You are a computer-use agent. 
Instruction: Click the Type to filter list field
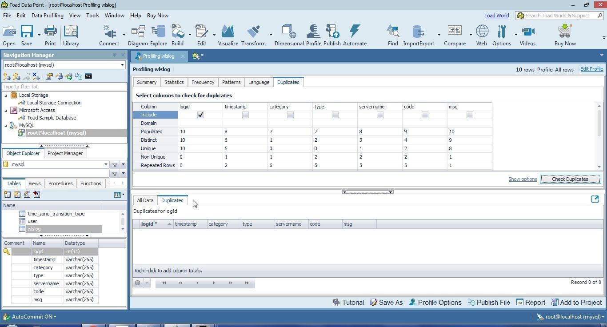tap(64, 87)
